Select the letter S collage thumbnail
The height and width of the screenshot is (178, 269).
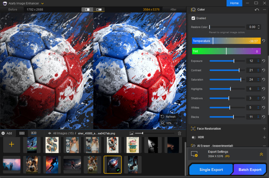pyautogui.click(x=52, y=145)
